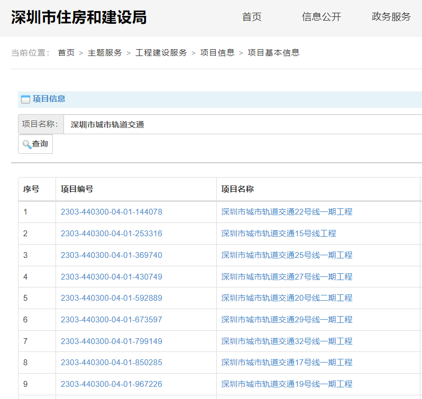This screenshot has height=399, width=422.
Task: Click project number 2303-440300-04-01-673597
Action: click(112, 320)
